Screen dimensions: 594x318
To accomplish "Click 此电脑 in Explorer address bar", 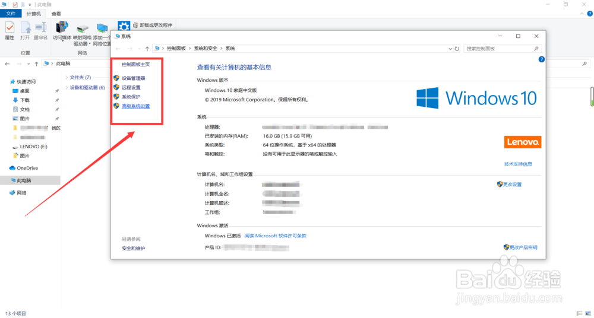I will click(64, 63).
